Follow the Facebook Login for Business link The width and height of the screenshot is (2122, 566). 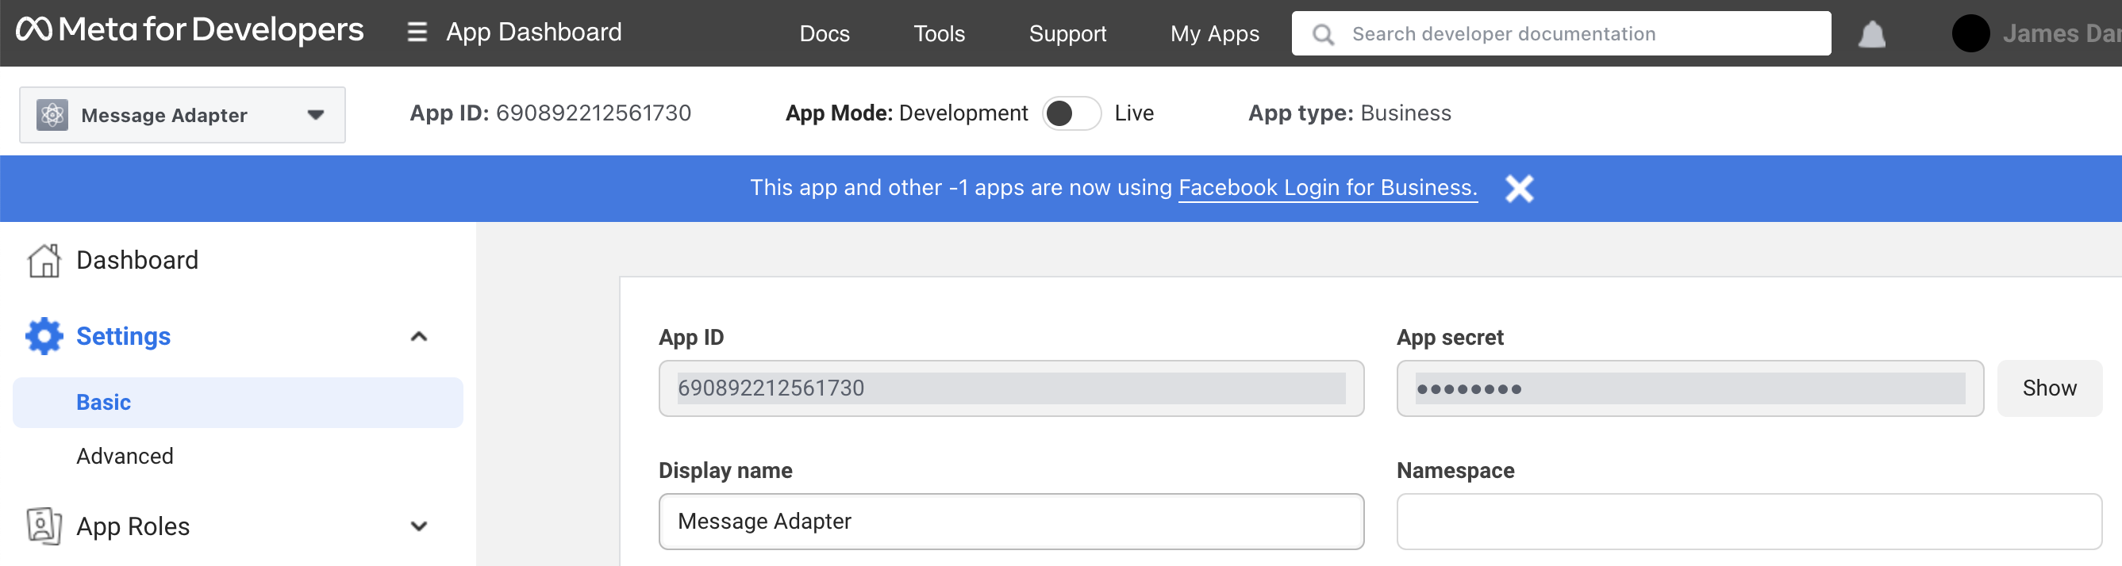pyautogui.click(x=1328, y=189)
